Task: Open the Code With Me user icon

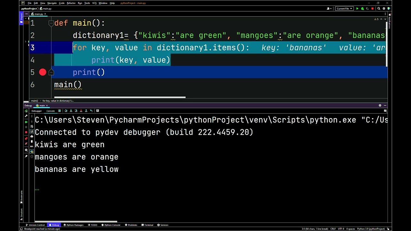Action: pyautogui.click(x=329, y=9)
